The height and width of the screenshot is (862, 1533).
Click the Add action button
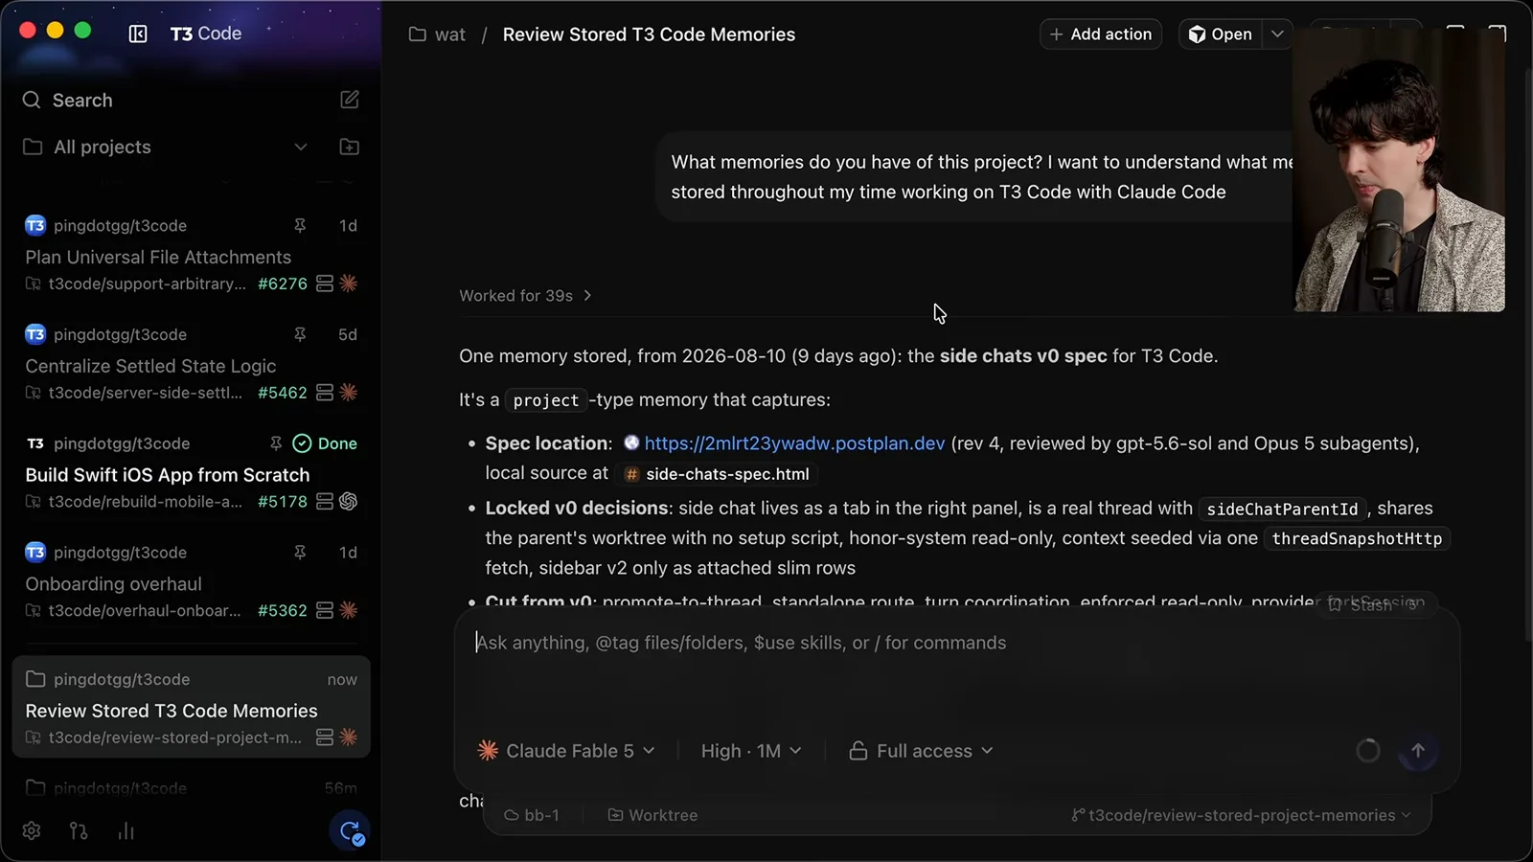point(1101,34)
